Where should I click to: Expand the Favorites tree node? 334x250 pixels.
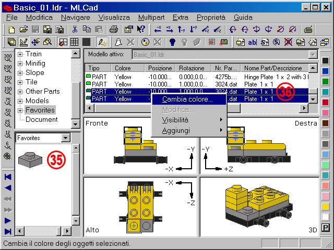coord(20,110)
